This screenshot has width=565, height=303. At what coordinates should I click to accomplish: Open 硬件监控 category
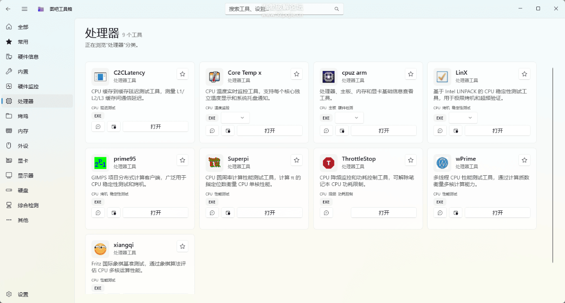pos(37,86)
